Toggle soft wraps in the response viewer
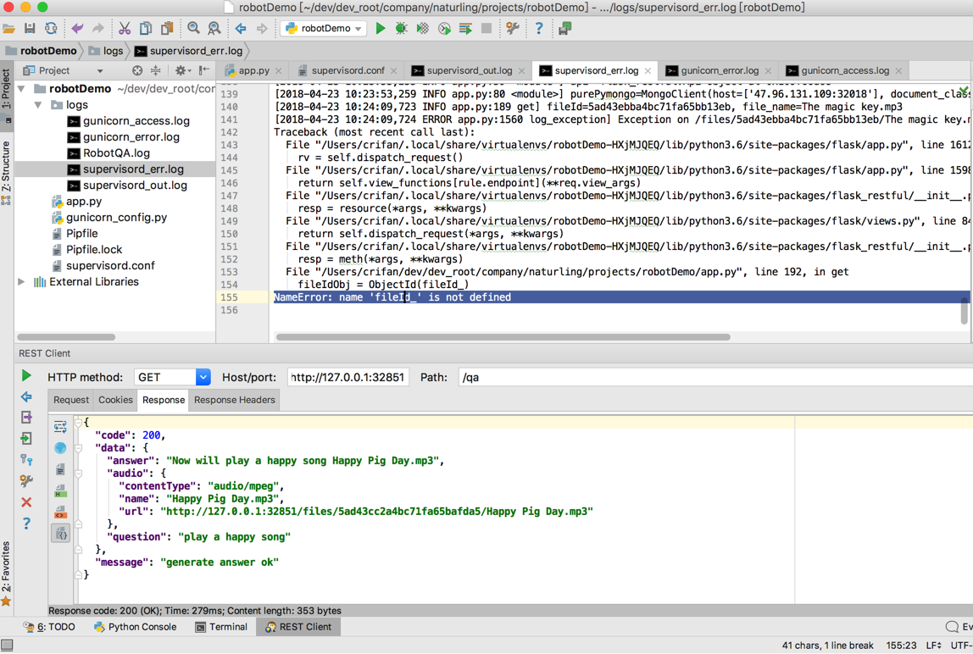The width and height of the screenshot is (973, 654). click(60, 427)
